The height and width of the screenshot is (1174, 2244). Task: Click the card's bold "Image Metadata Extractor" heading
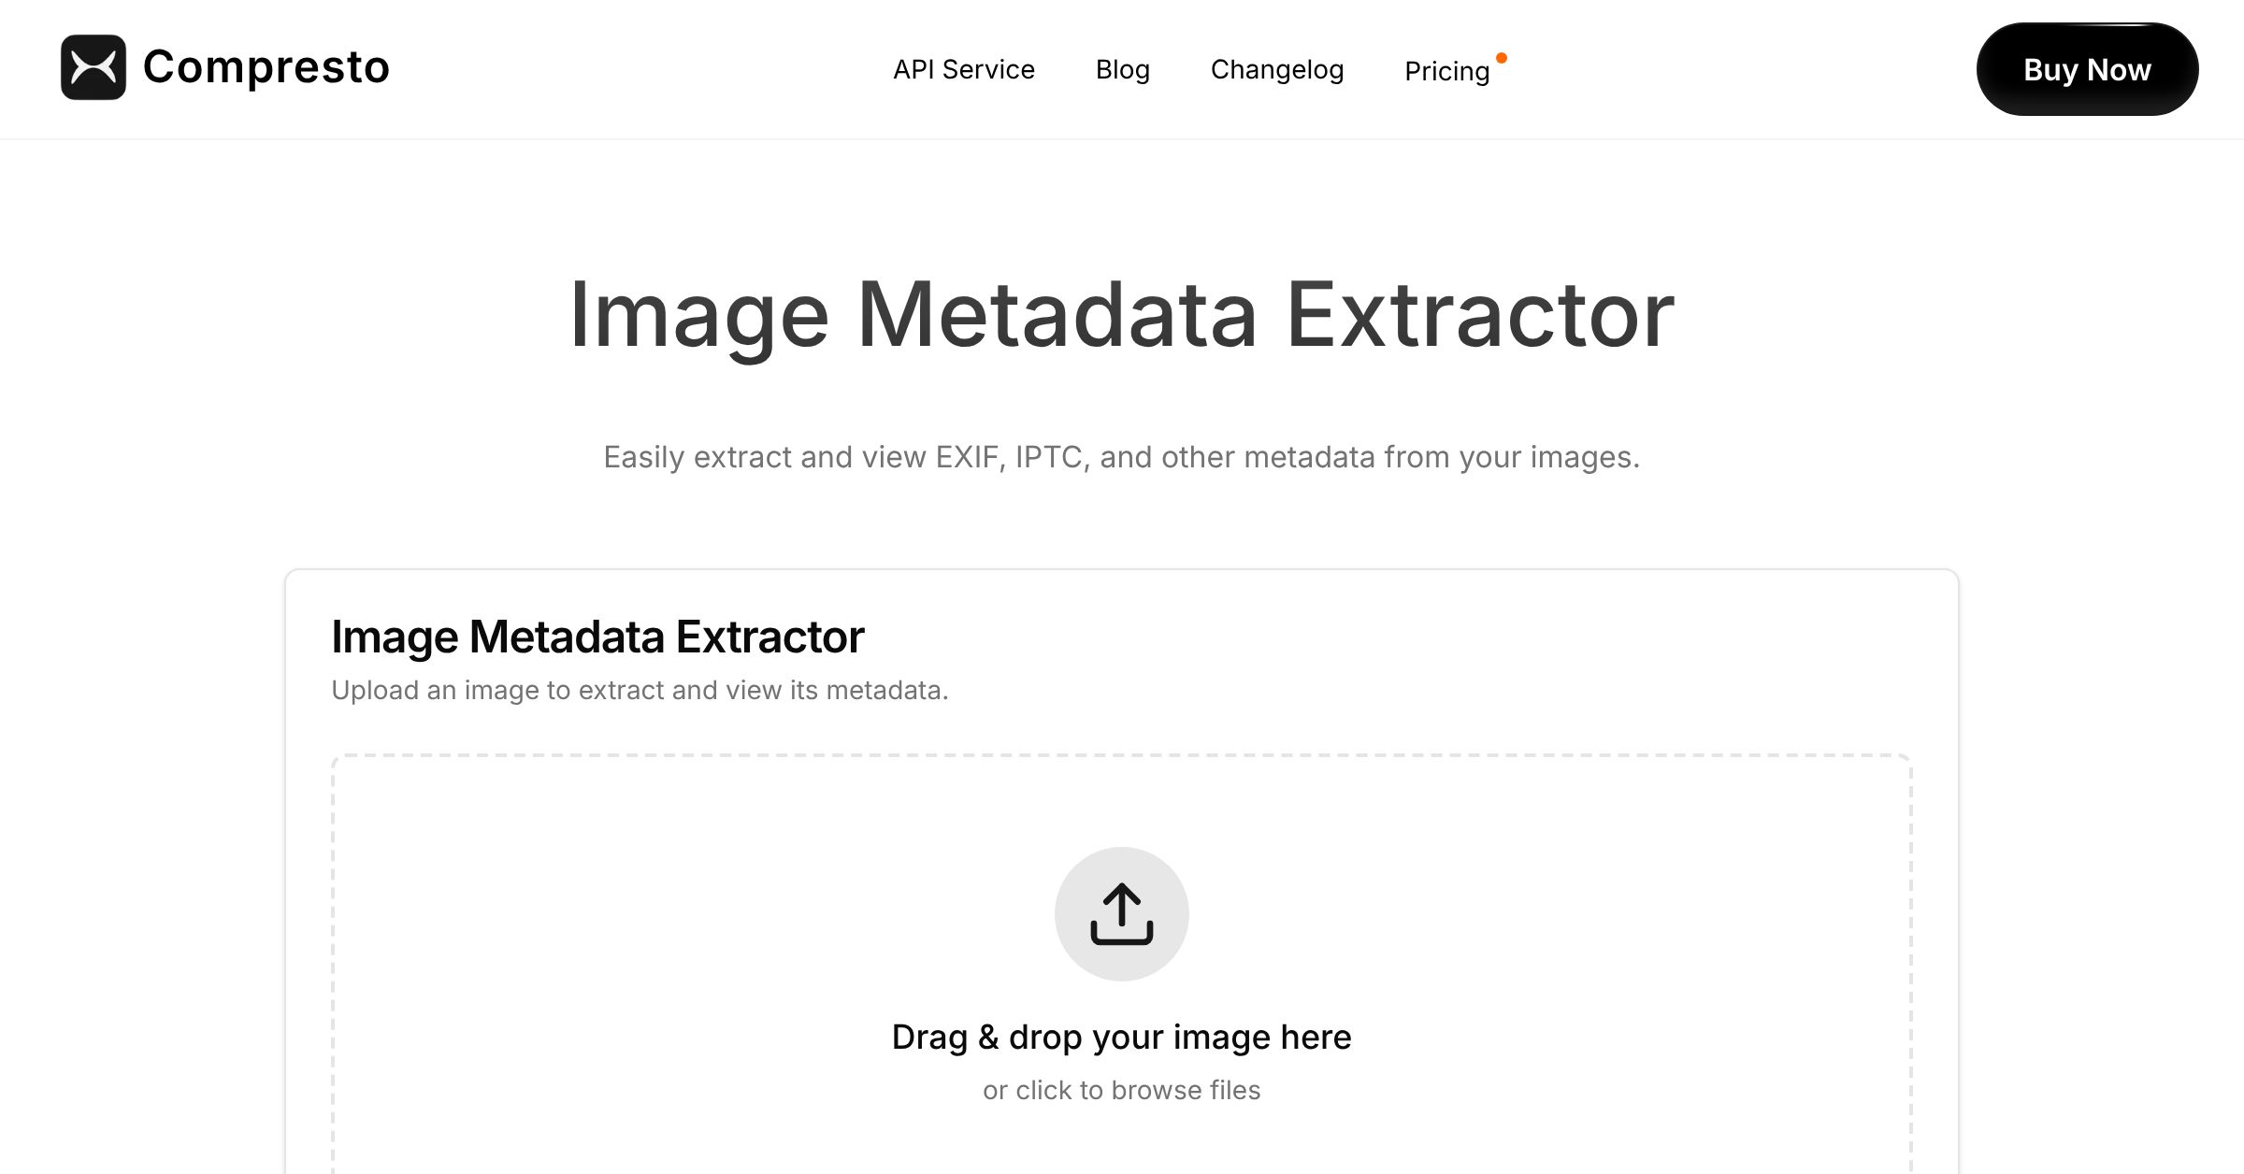(x=597, y=637)
